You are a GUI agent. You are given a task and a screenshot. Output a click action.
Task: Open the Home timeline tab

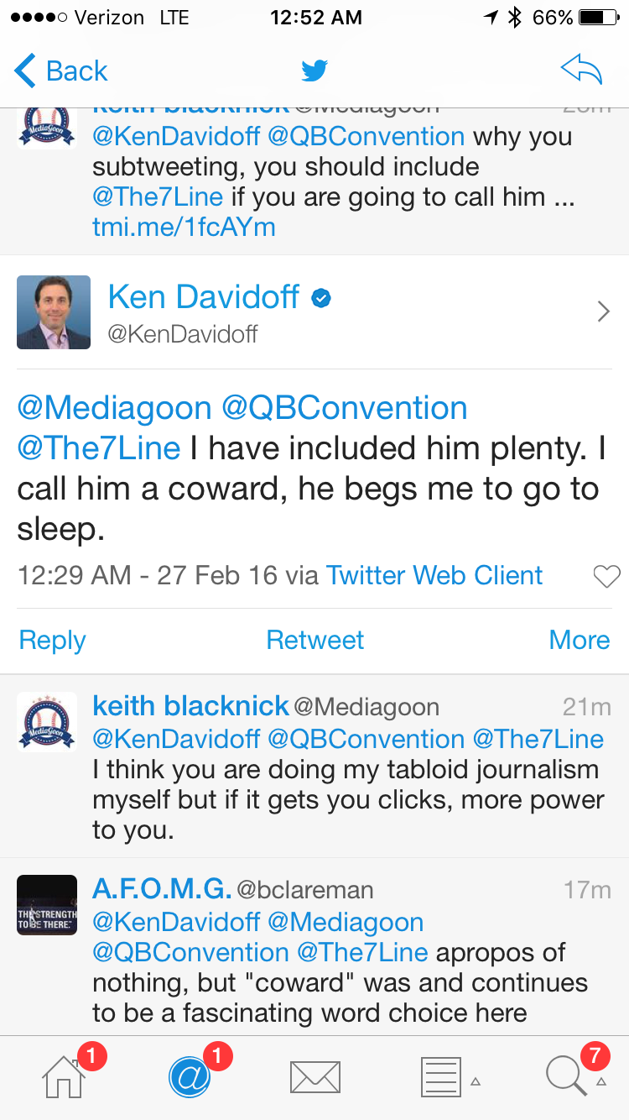click(x=65, y=1076)
